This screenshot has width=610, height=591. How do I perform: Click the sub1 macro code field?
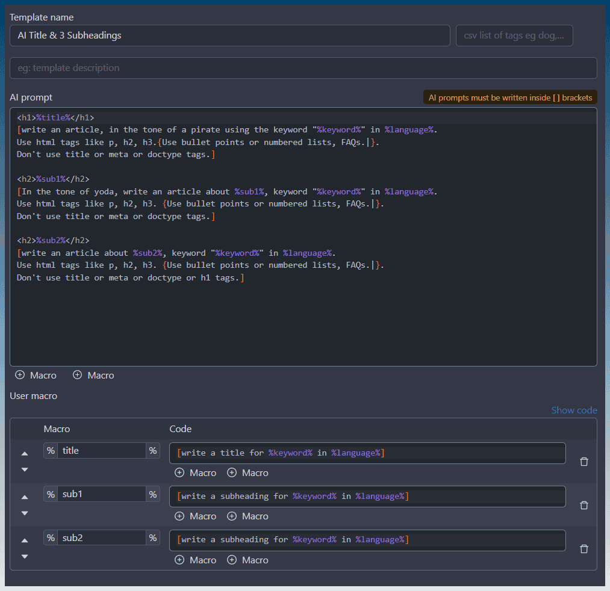click(x=367, y=497)
